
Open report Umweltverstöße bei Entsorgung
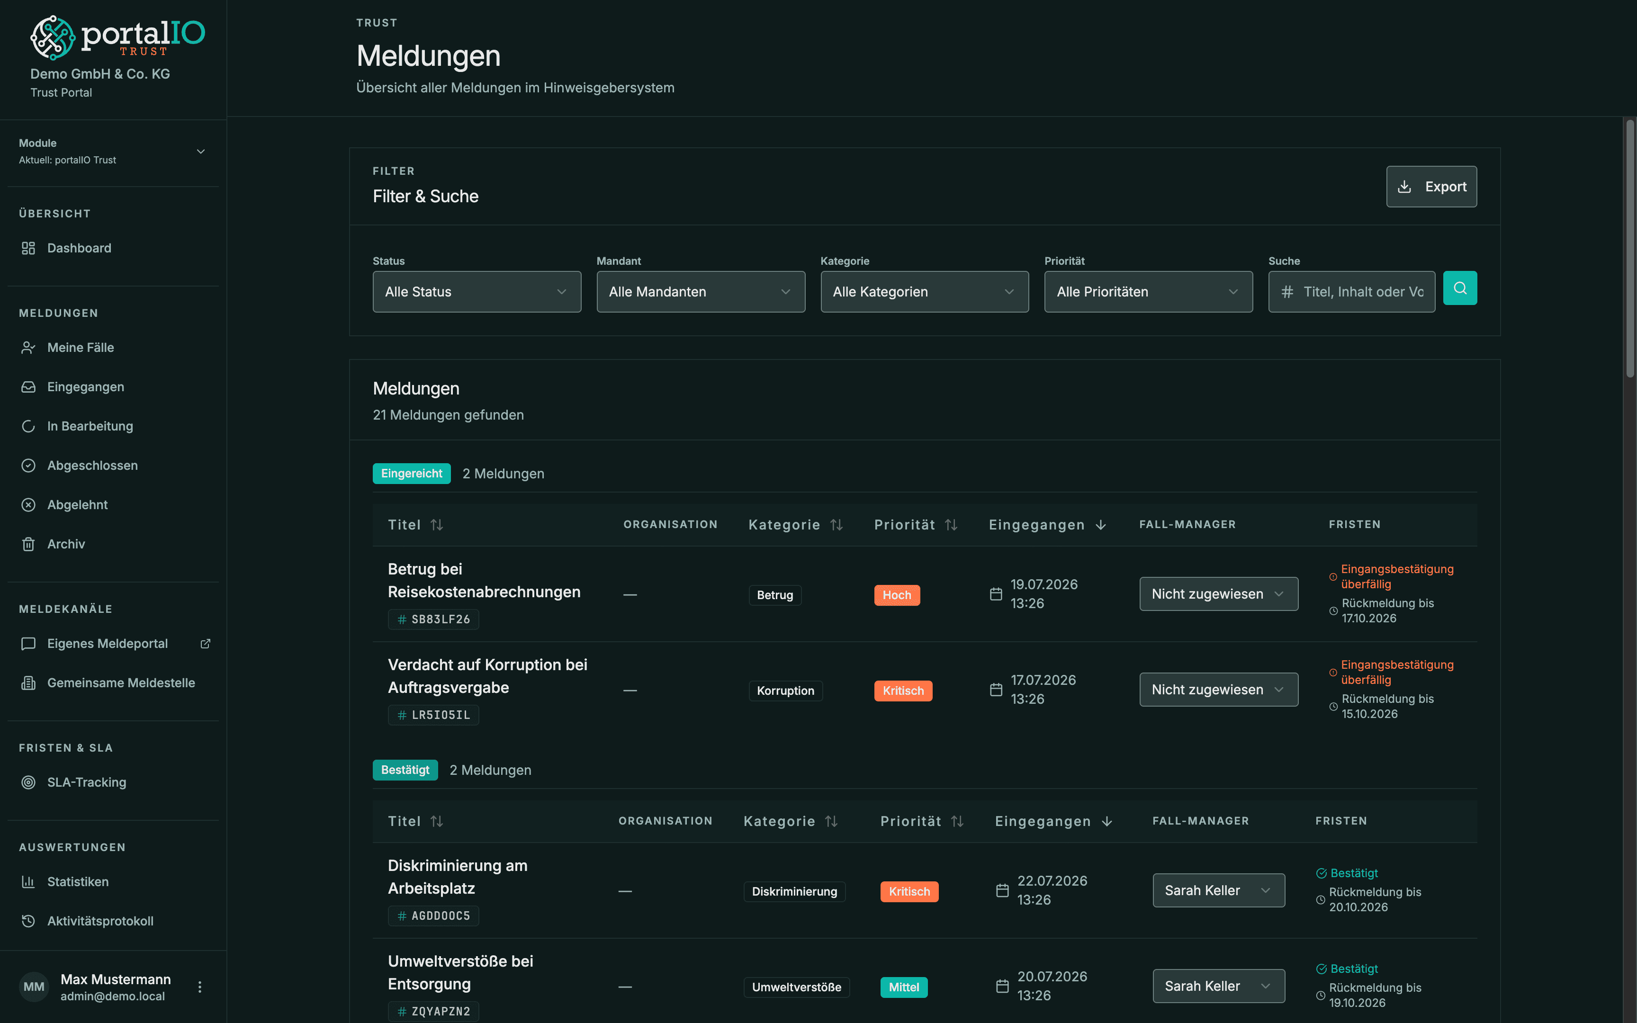[461, 972]
